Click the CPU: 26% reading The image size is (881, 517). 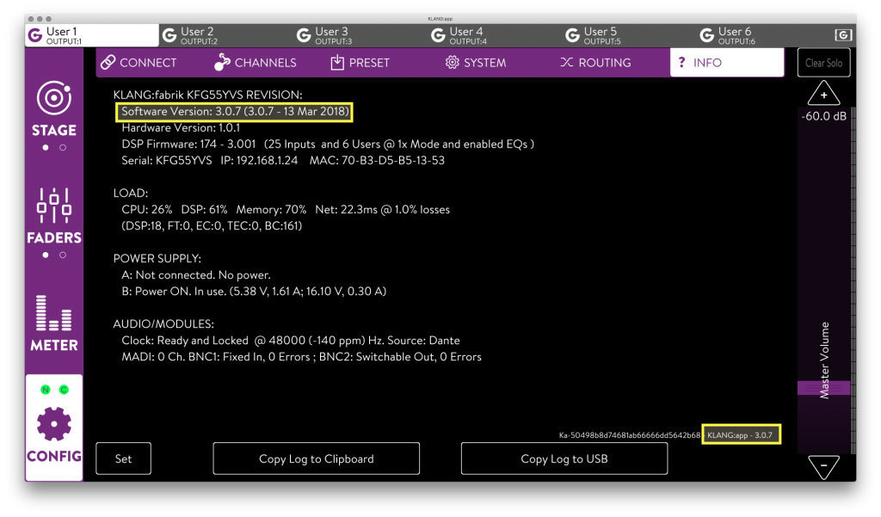pos(146,209)
